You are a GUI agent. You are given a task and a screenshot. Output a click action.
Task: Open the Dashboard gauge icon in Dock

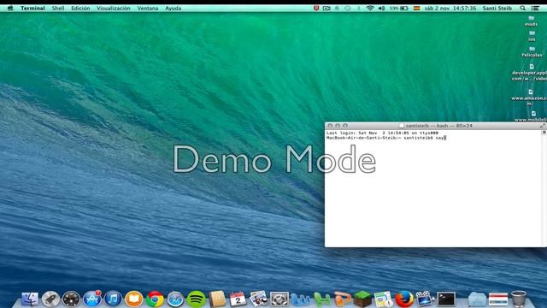[71, 299]
